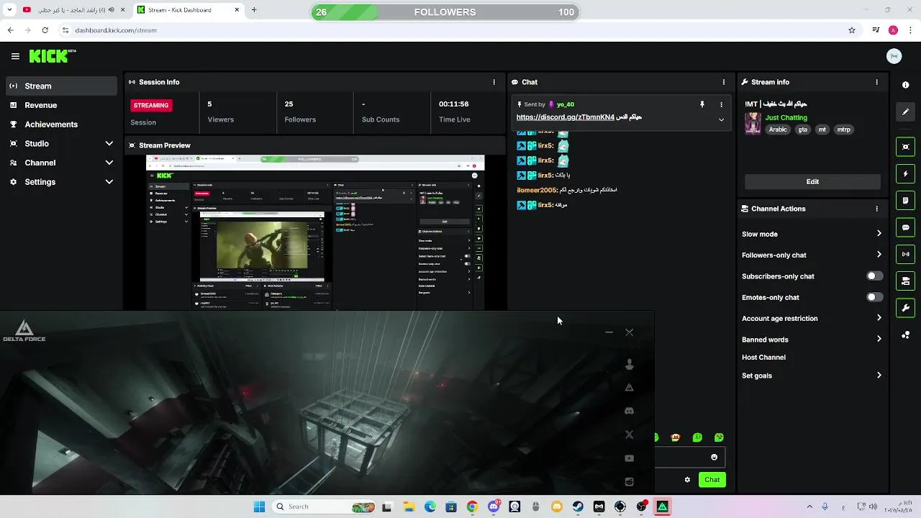The width and height of the screenshot is (921, 518).
Task: Click the YouTube icon in Delta Force launcher
Action: pyautogui.click(x=629, y=458)
